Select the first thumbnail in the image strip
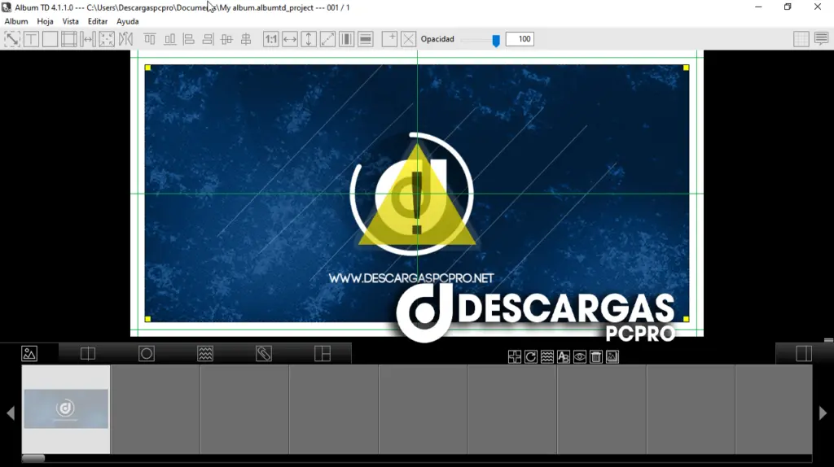Screen dimensions: 834x467 coord(66,409)
